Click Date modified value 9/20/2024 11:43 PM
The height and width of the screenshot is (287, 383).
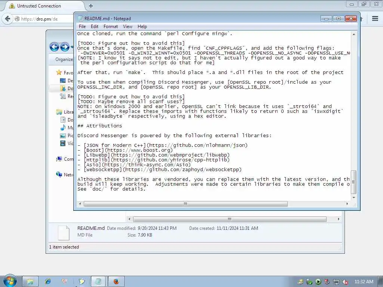point(157,228)
